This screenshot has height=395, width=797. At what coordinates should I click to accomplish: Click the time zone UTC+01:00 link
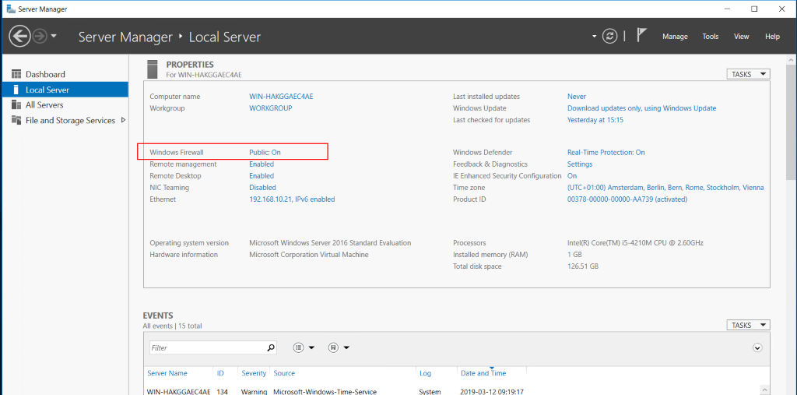point(665,187)
